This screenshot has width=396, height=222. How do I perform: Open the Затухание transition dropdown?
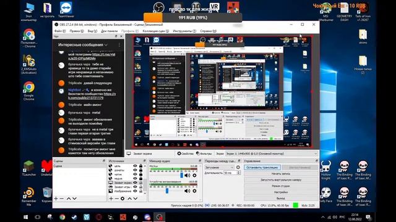(219, 167)
